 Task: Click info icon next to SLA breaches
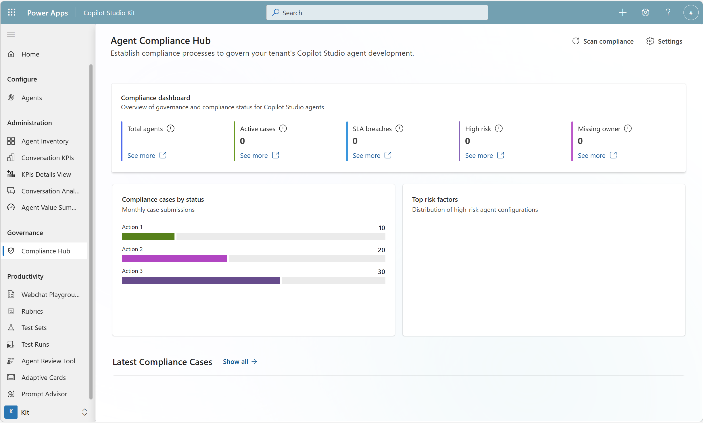[x=399, y=129]
